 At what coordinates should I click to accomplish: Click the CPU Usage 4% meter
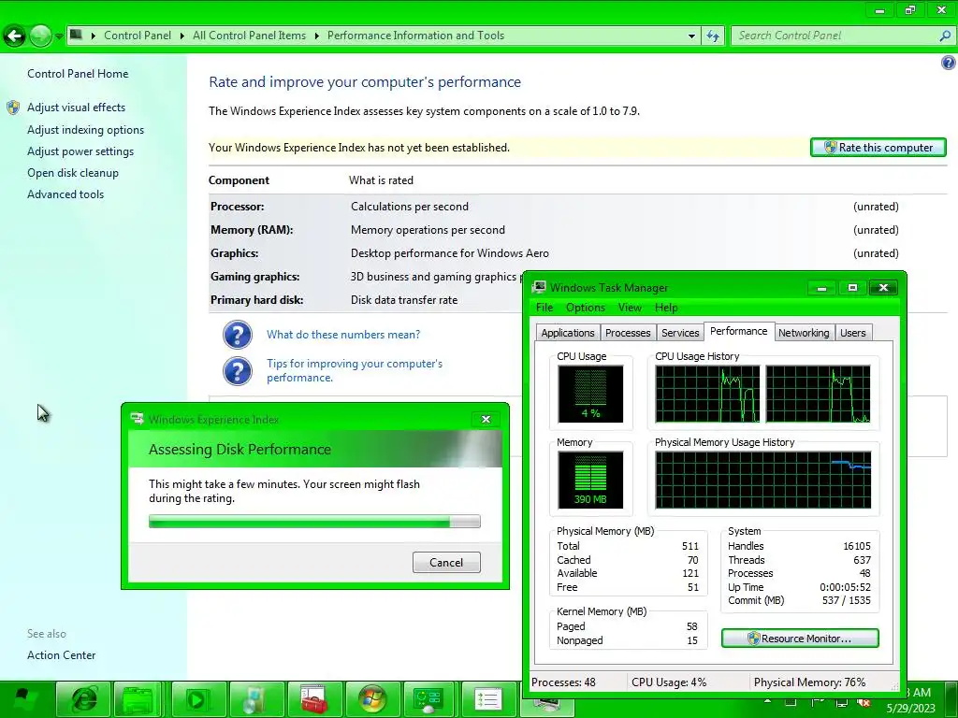[590, 395]
